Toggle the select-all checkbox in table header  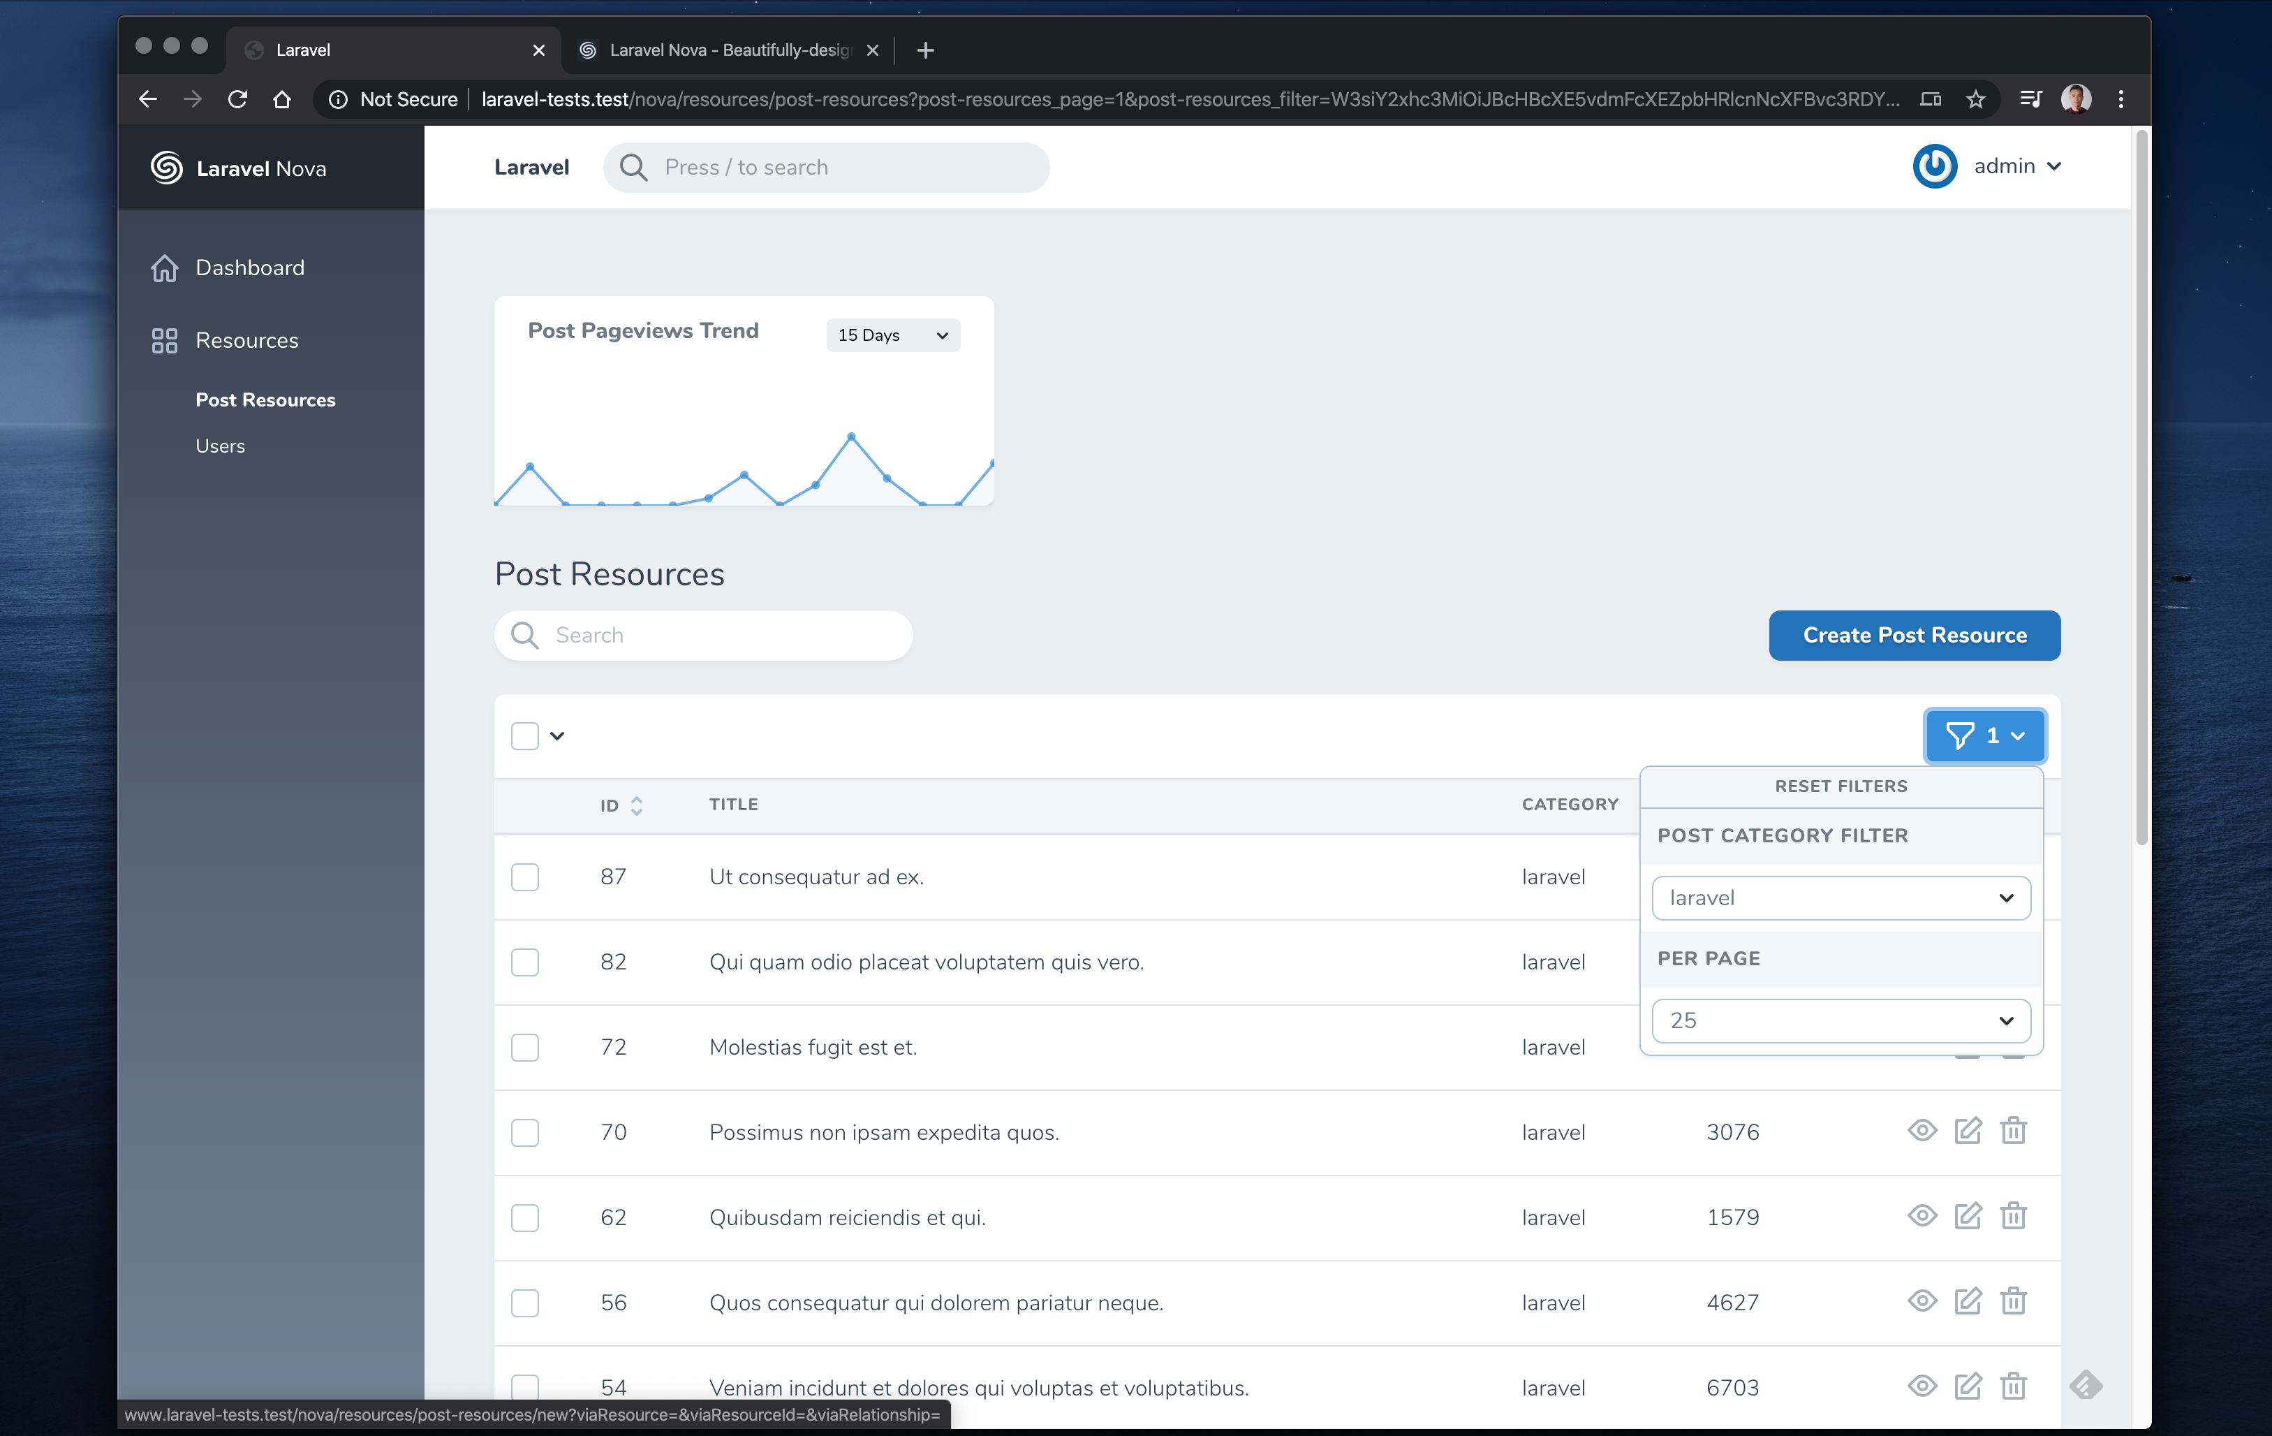pos(524,735)
